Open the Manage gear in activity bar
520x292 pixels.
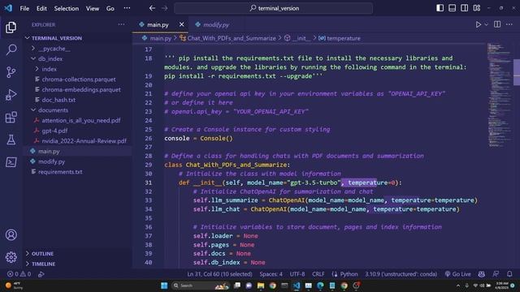11,257
